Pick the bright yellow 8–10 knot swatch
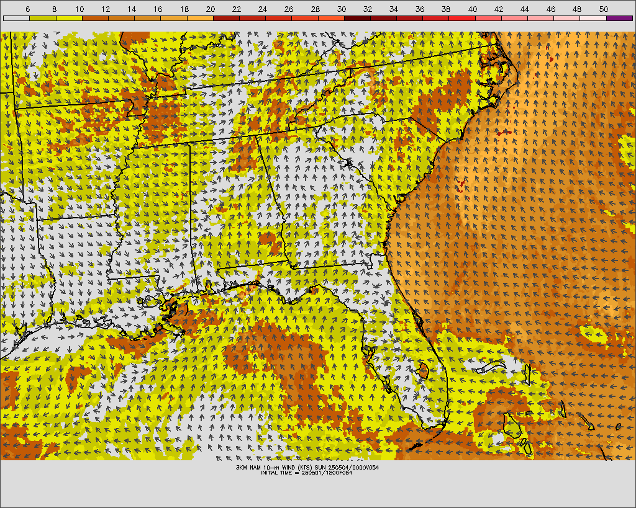Screen dimensions: 636x508 click(x=69, y=18)
